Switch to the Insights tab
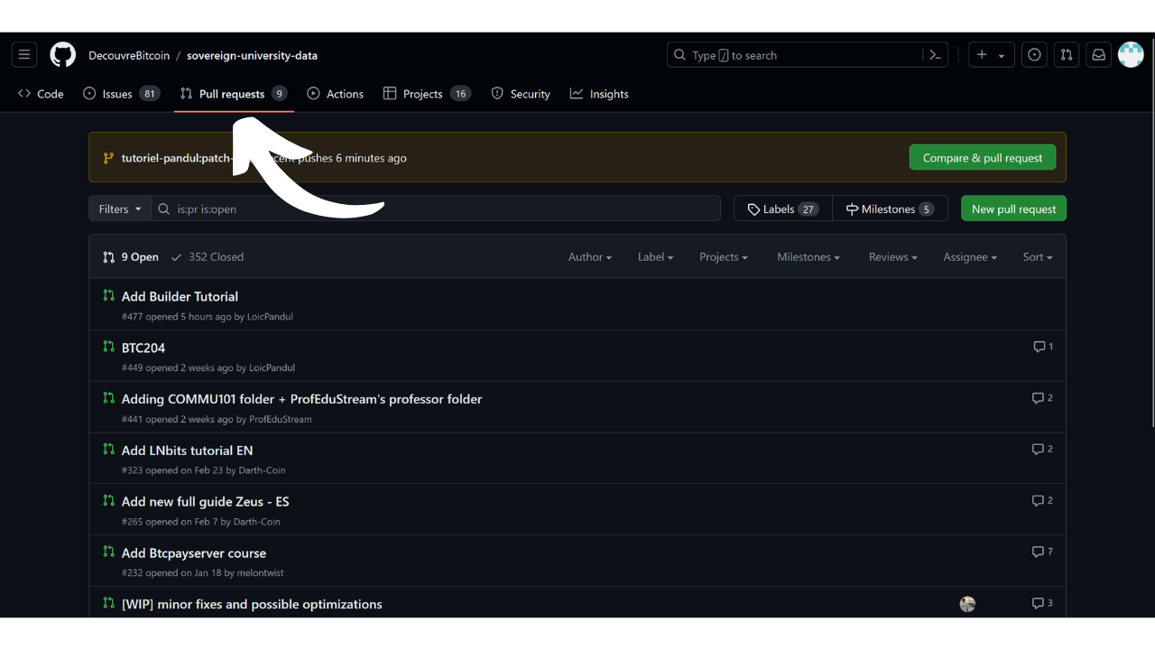The height and width of the screenshot is (650, 1155). coord(599,94)
